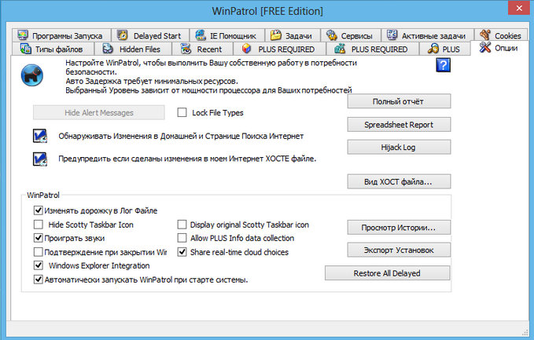Open the Spreadsheet Report

click(x=399, y=124)
